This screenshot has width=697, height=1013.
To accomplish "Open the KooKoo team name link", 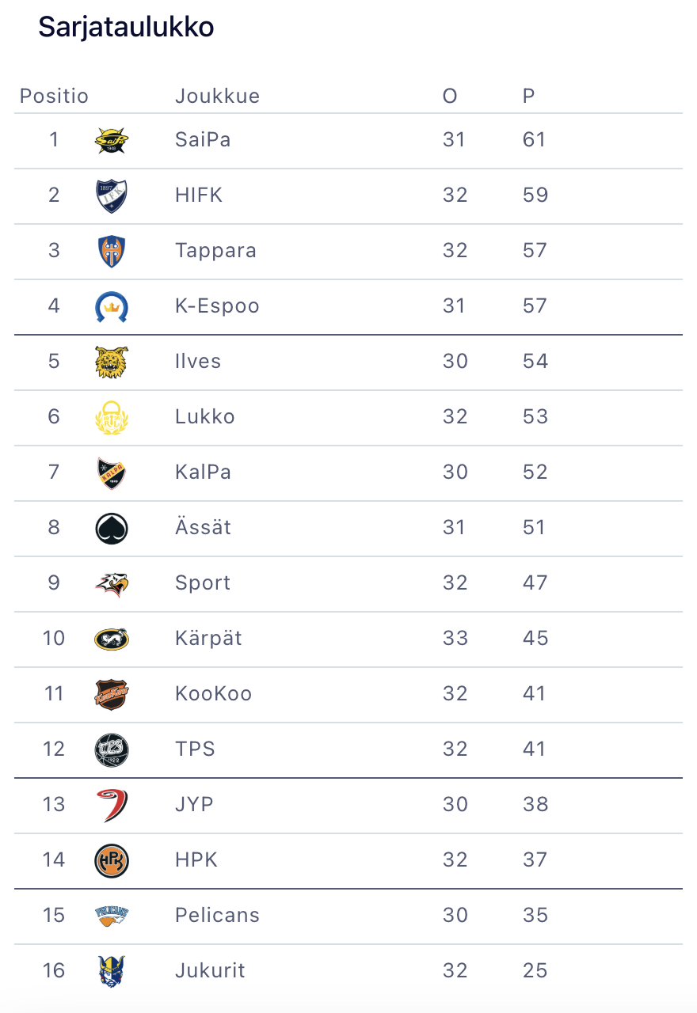I will (x=213, y=694).
